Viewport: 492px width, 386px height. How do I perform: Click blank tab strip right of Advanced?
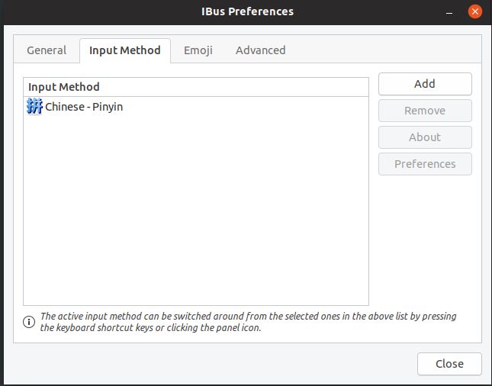click(x=381, y=50)
